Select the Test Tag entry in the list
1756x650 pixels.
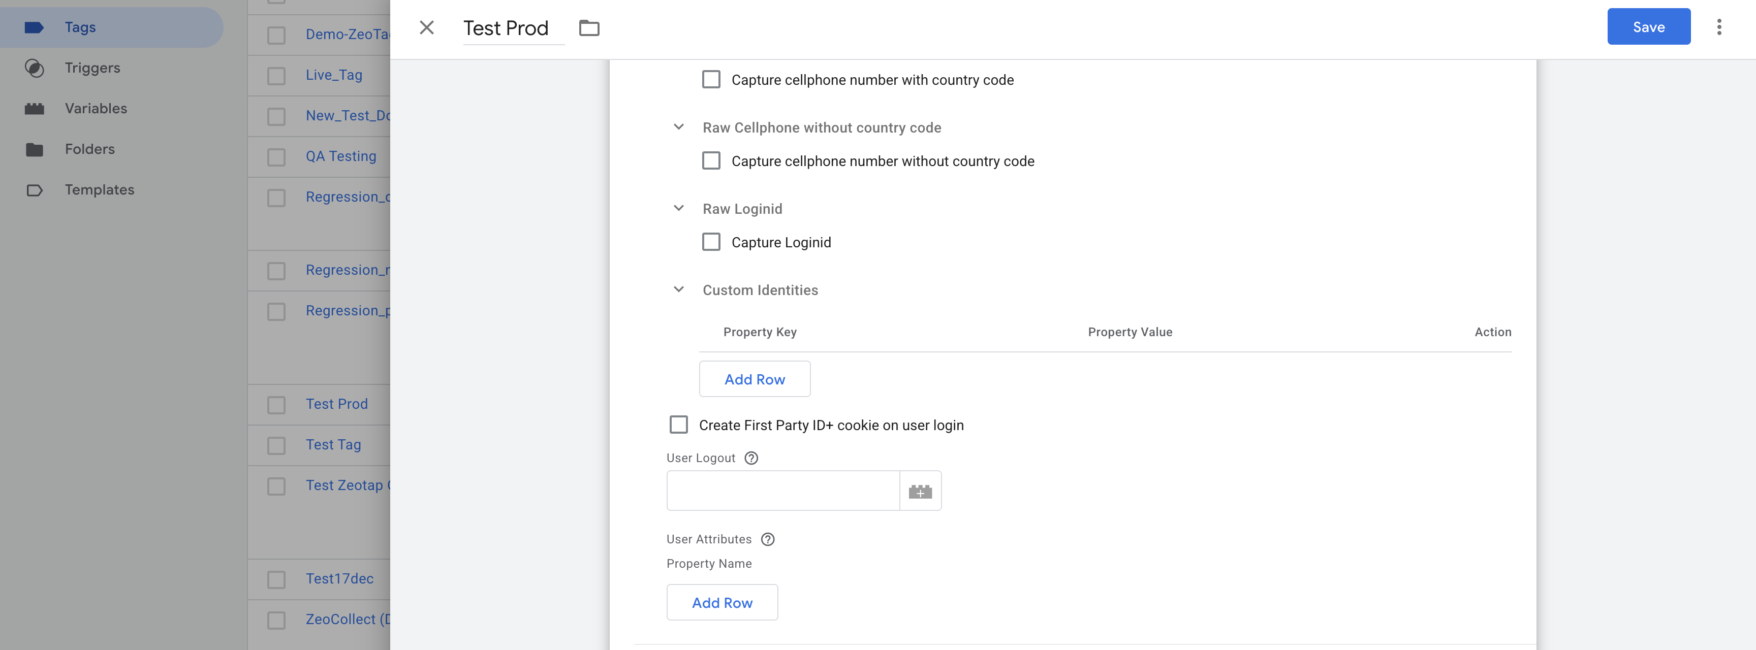(333, 444)
